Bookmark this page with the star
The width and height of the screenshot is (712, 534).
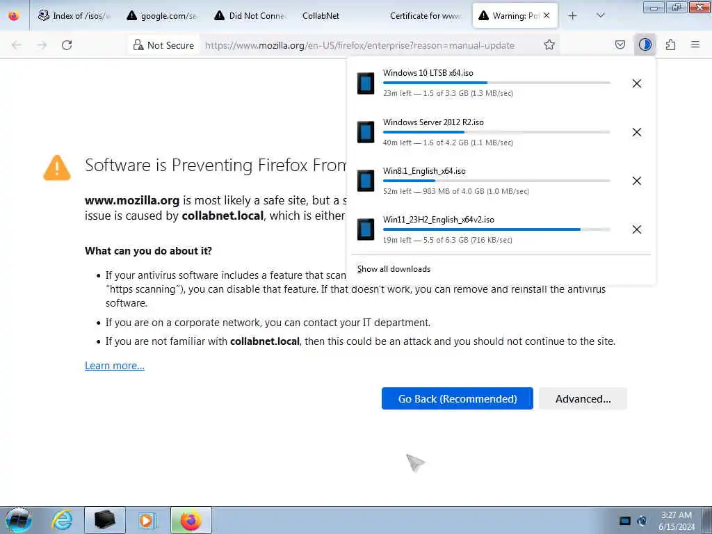(549, 44)
